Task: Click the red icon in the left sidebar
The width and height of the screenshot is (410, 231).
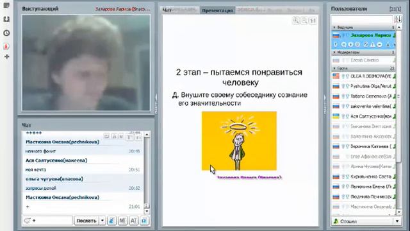Action: click(6, 46)
